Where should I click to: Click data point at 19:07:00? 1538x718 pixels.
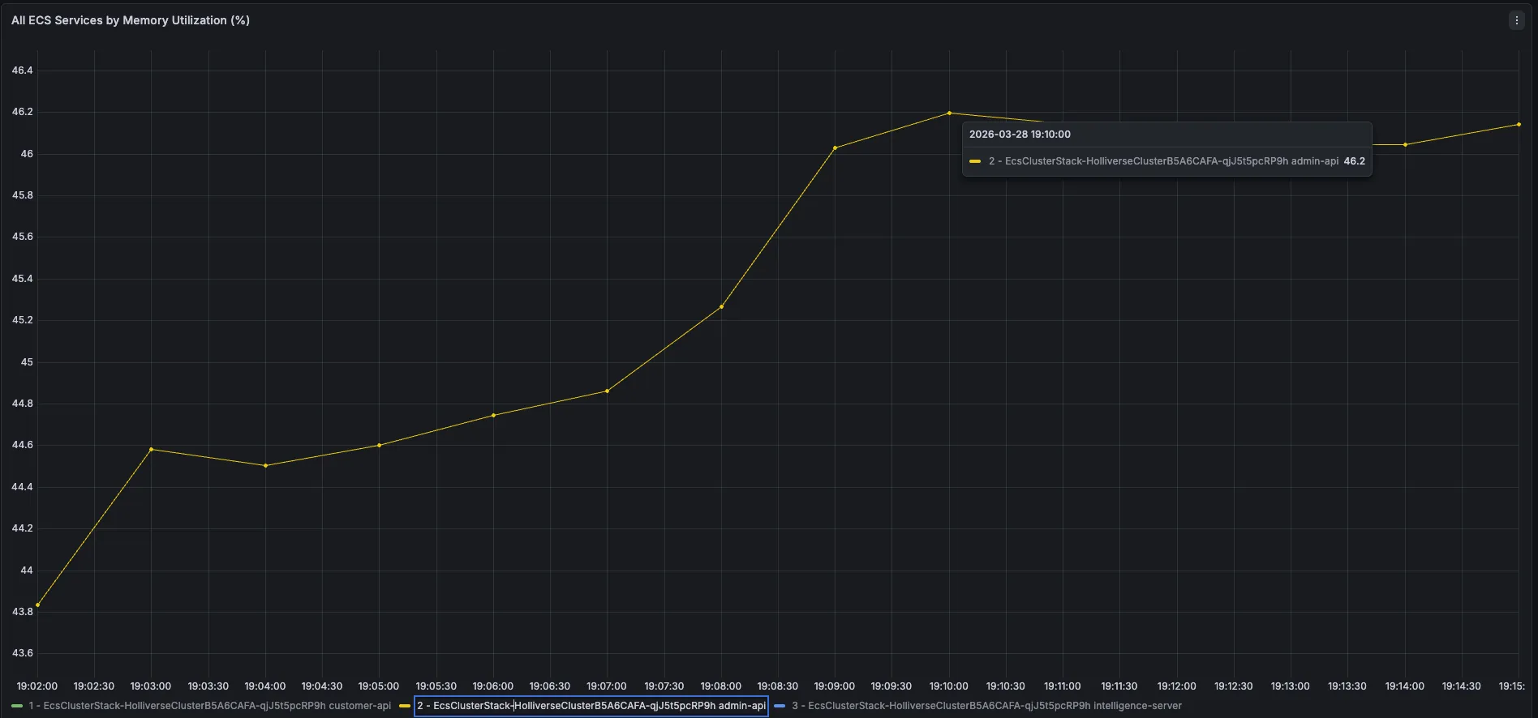(607, 391)
